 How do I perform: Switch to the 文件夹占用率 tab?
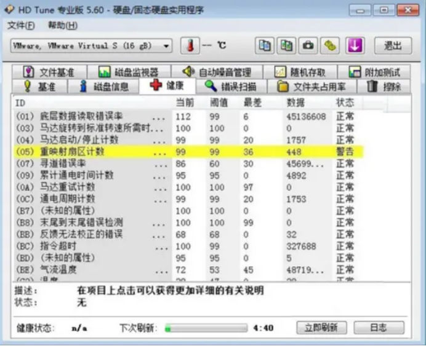pyautogui.click(x=312, y=87)
